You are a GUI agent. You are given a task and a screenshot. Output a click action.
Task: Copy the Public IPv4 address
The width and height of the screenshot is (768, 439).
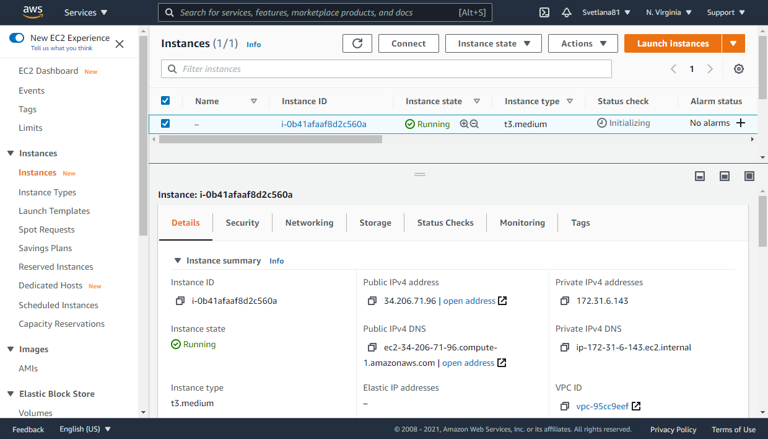[x=372, y=301]
